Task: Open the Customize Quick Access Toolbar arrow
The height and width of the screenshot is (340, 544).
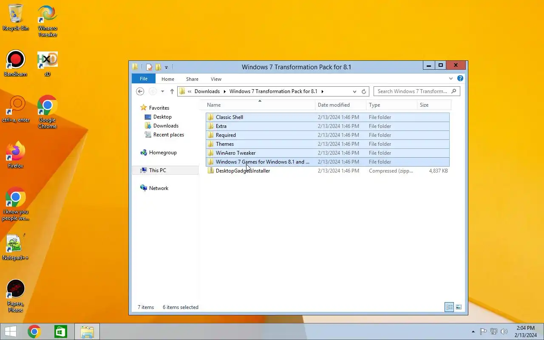Action: tap(166, 67)
